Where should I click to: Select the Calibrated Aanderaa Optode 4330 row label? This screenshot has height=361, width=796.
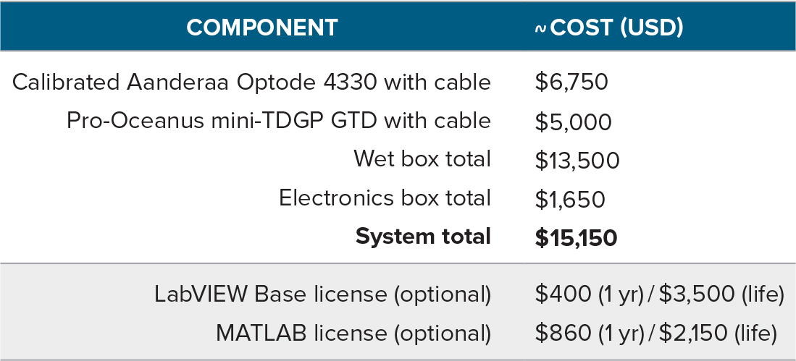click(252, 82)
